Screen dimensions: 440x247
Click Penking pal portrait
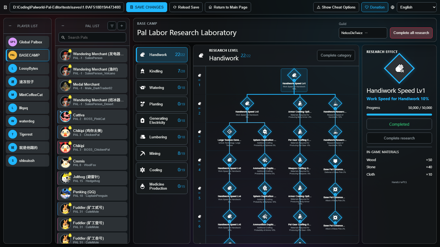(x=65, y=193)
